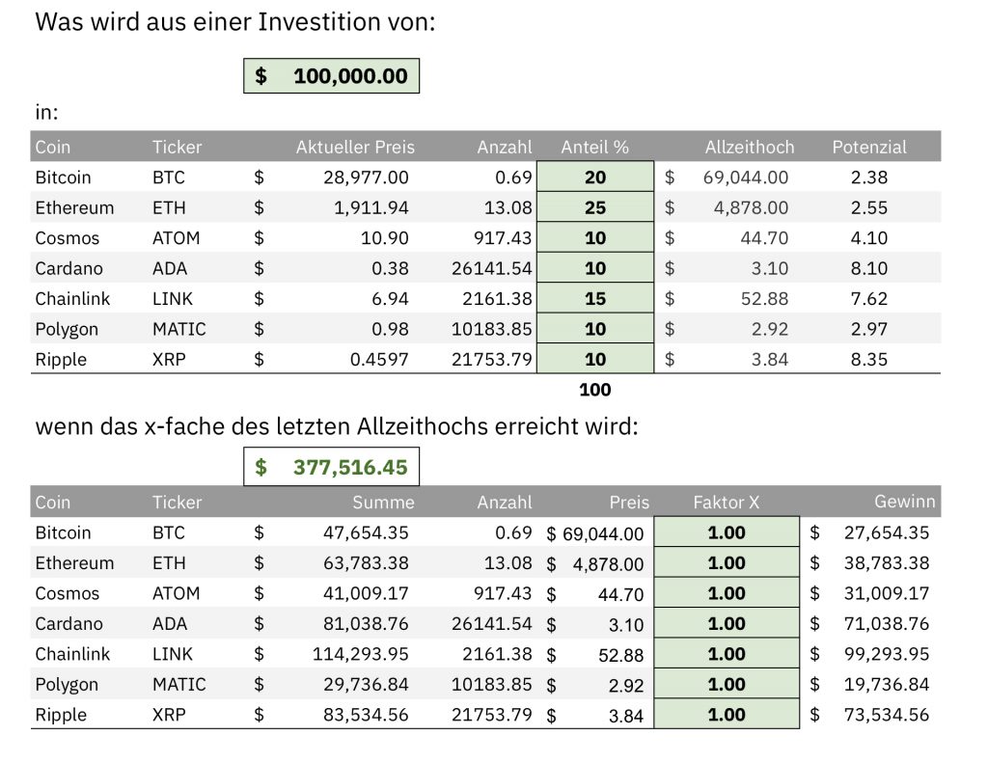Viewport: 988px width, 763px height.
Task: Select the Ripple Anteil % cell
Action: [594, 359]
